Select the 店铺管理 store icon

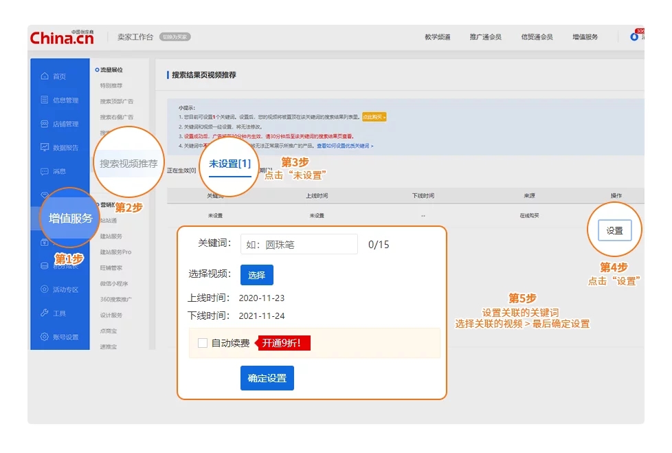[45, 124]
